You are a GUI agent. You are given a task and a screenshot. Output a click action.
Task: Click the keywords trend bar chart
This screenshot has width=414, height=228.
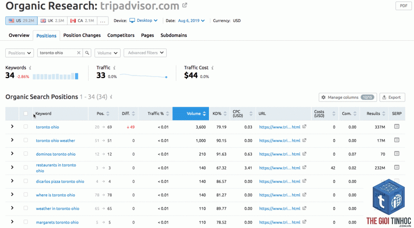tap(55, 76)
